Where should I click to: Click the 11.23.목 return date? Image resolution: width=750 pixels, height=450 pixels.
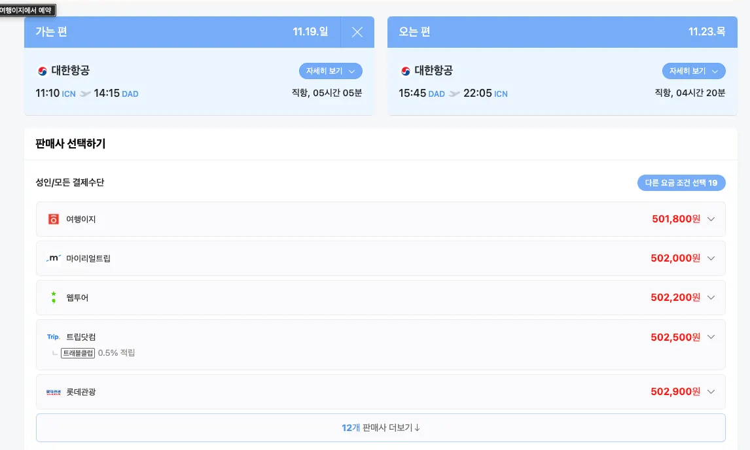(x=707, y=31)
